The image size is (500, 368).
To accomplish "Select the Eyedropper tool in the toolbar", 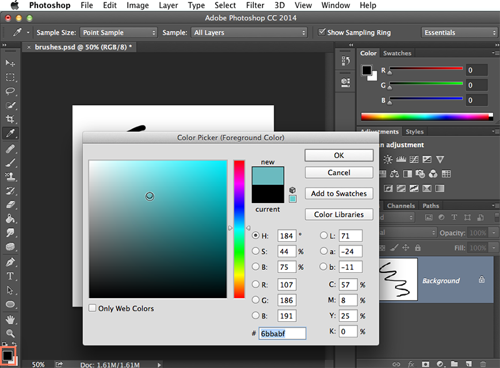I will click(10, 133).
